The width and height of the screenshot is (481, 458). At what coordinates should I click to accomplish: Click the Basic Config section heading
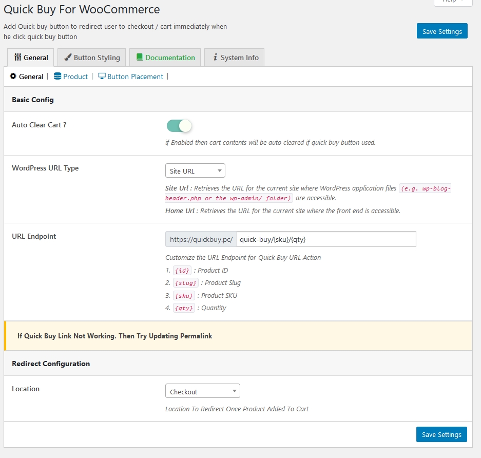click(33, 100)
